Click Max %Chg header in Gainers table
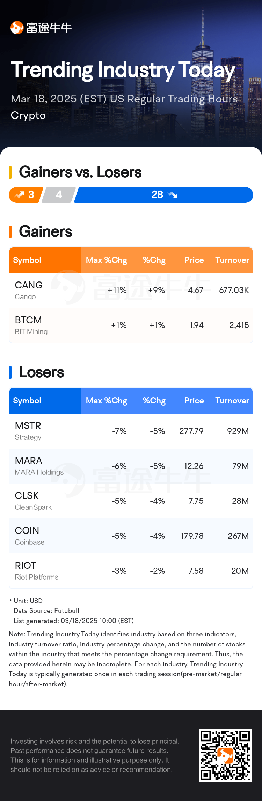 click(107, 260)
